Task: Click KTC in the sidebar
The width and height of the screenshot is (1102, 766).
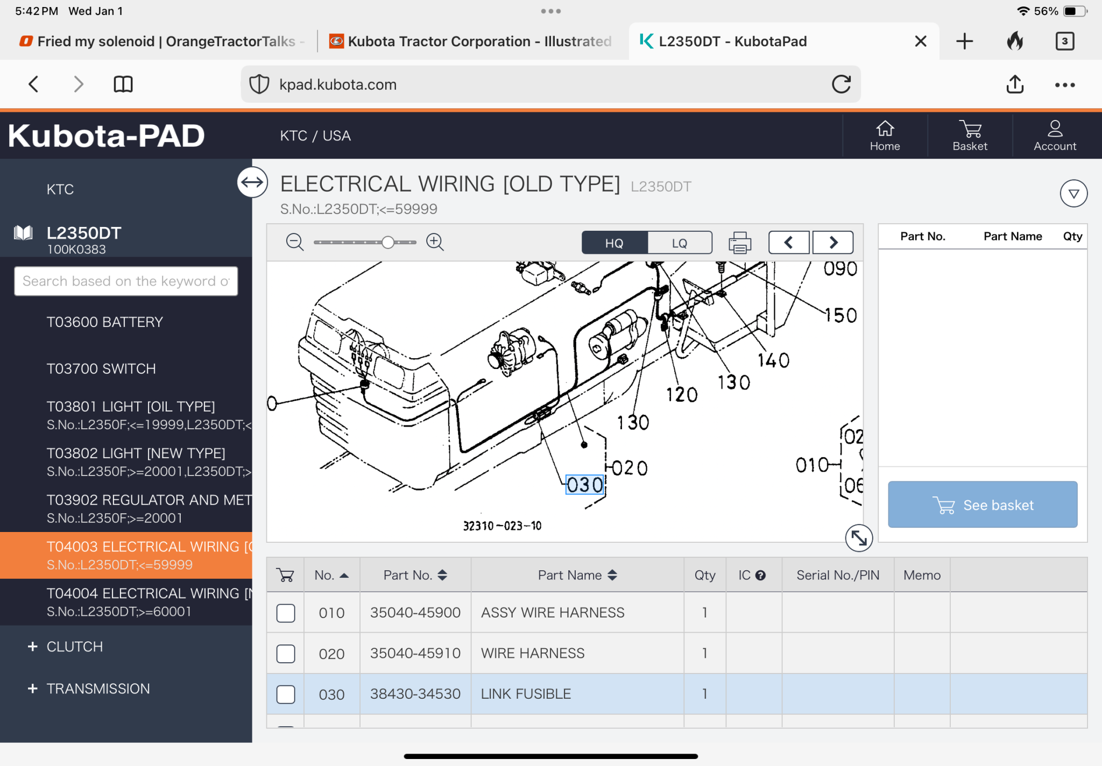Action: [60, 189]
